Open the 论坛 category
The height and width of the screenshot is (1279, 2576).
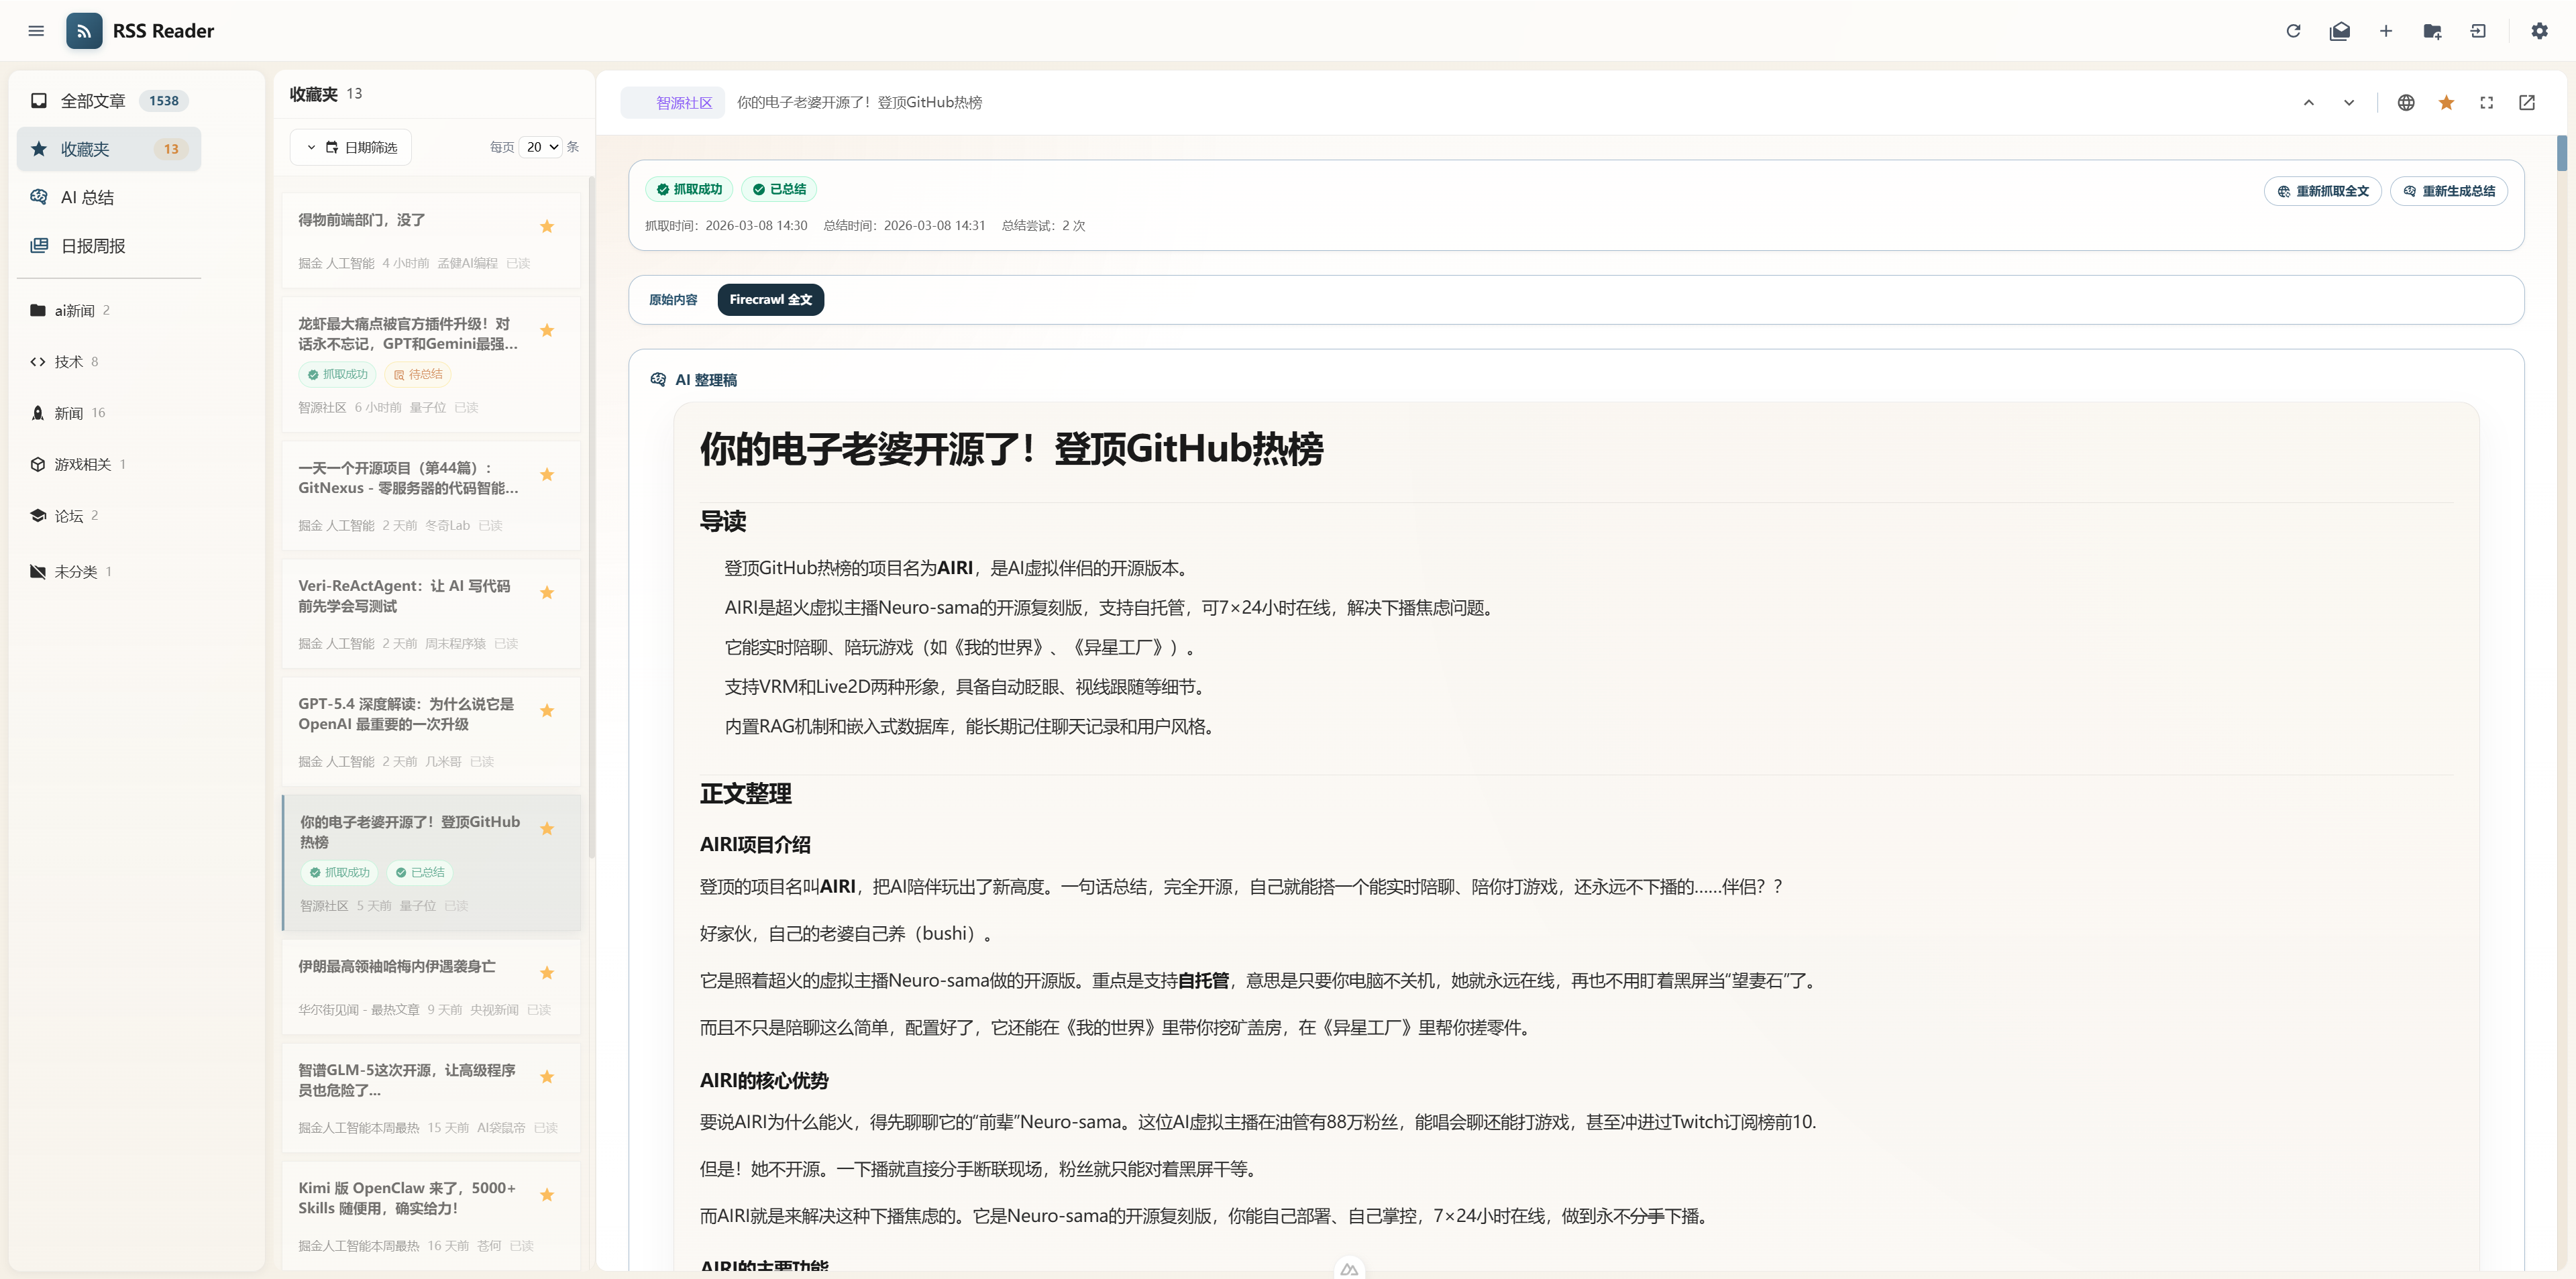coord(109,515)
